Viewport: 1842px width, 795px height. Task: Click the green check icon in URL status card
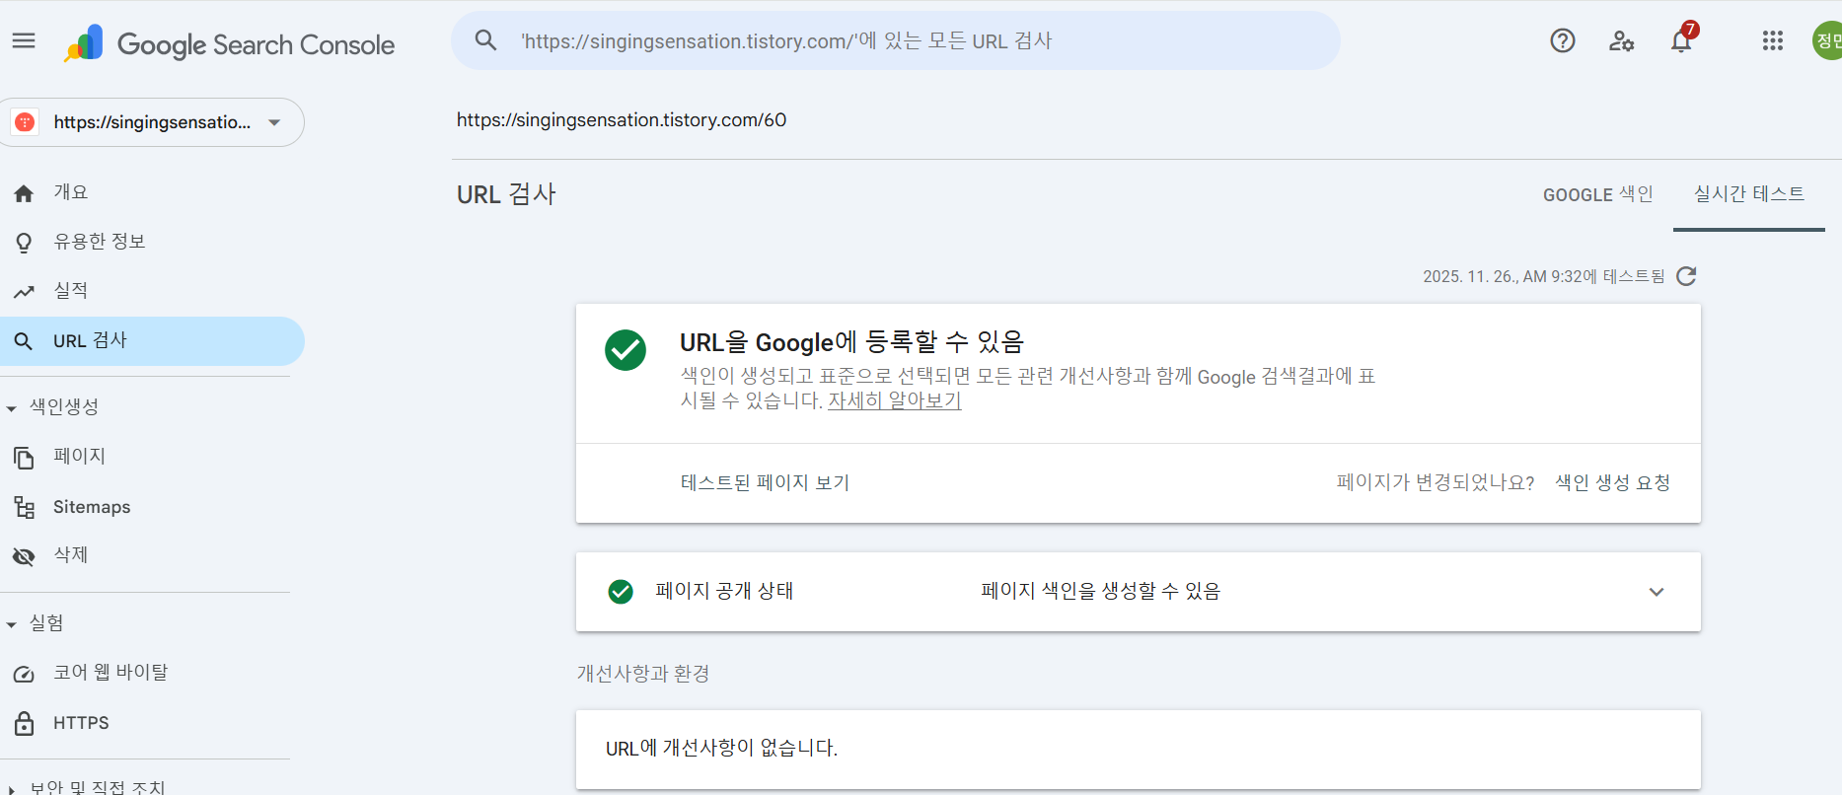(626, 350)
